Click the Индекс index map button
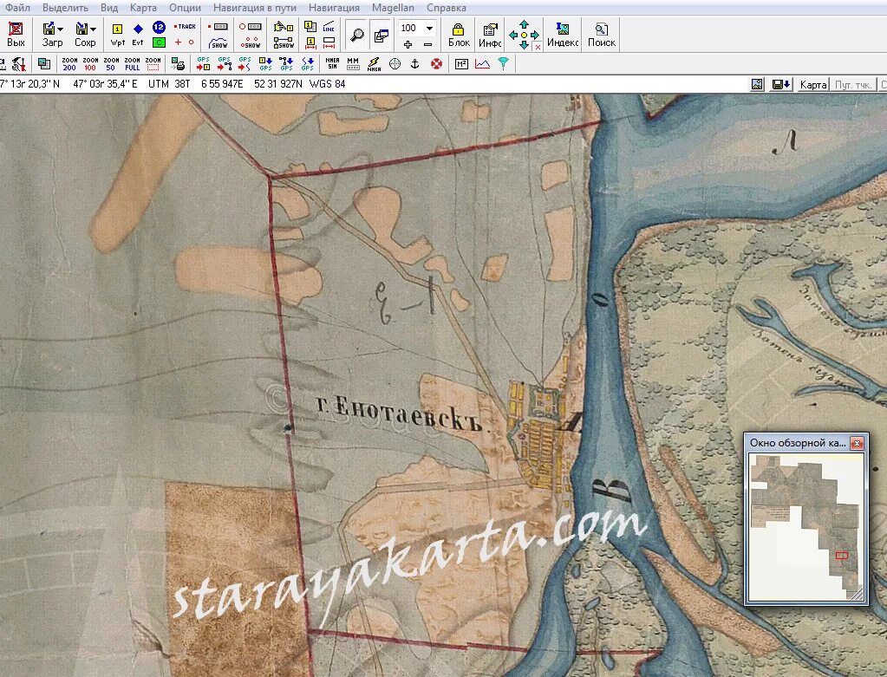Screen dimensions: 887x677 [563, 35]
